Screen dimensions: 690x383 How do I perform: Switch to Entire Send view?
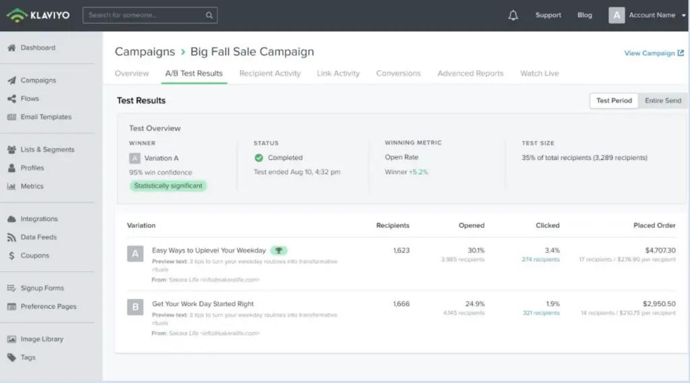[x=662, y=100]
